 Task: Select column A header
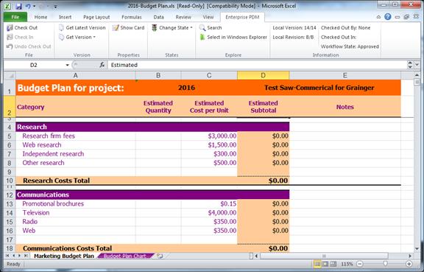(75, 75)
